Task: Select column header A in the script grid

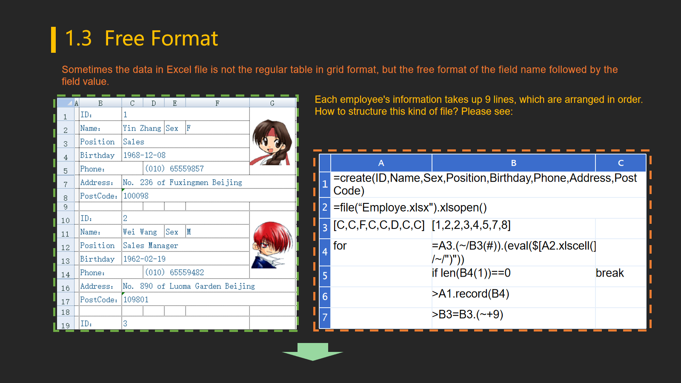Action: click(x=381, y=163)
